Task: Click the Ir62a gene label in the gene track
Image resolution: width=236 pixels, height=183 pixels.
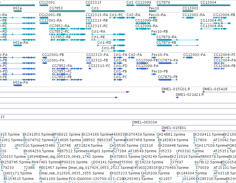Action: pos(17,8)
